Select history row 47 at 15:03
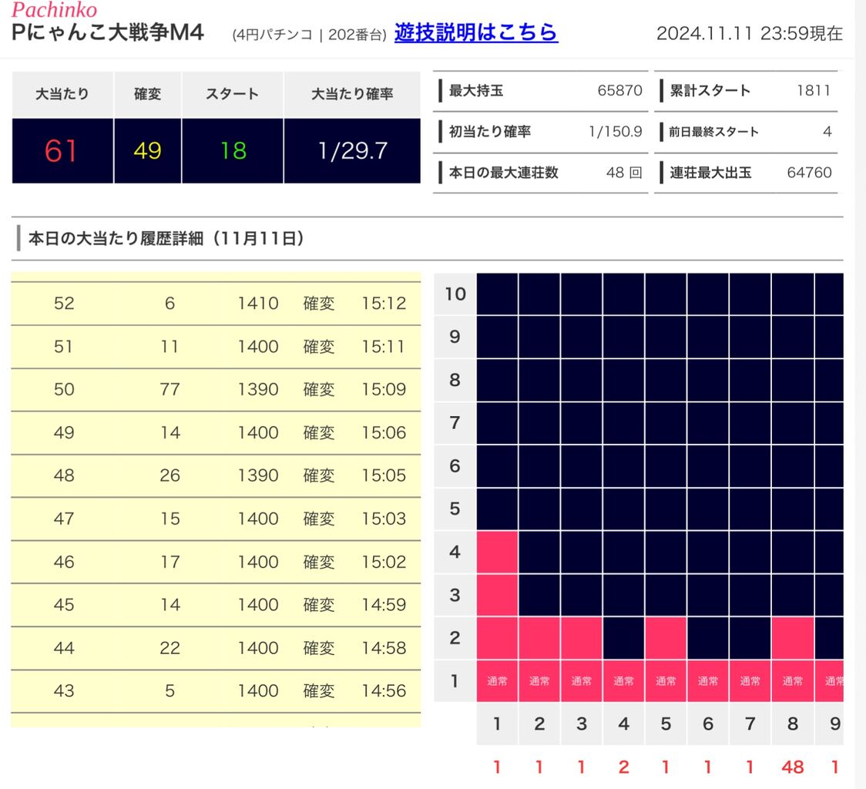The width and height of the screenshot is (866, 789). pos(216,519)
